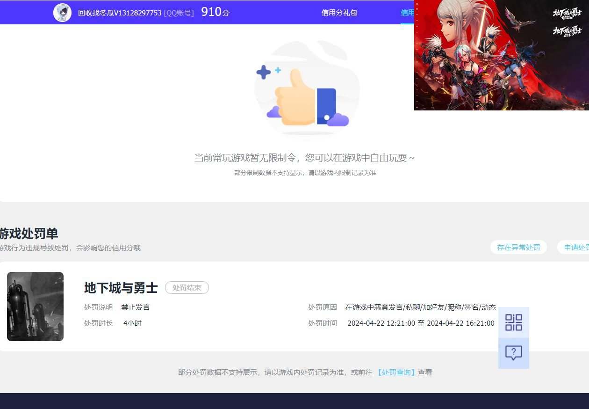Click the 地下城与勇士 game thumbnail

tap(35, 307)
